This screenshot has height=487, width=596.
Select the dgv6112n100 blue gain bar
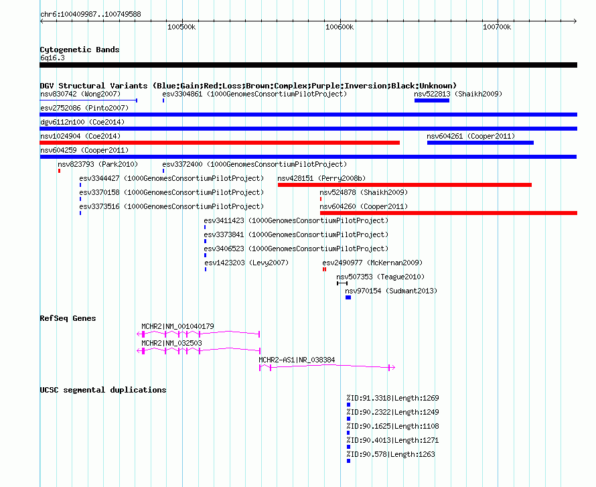tap(308, 129)
